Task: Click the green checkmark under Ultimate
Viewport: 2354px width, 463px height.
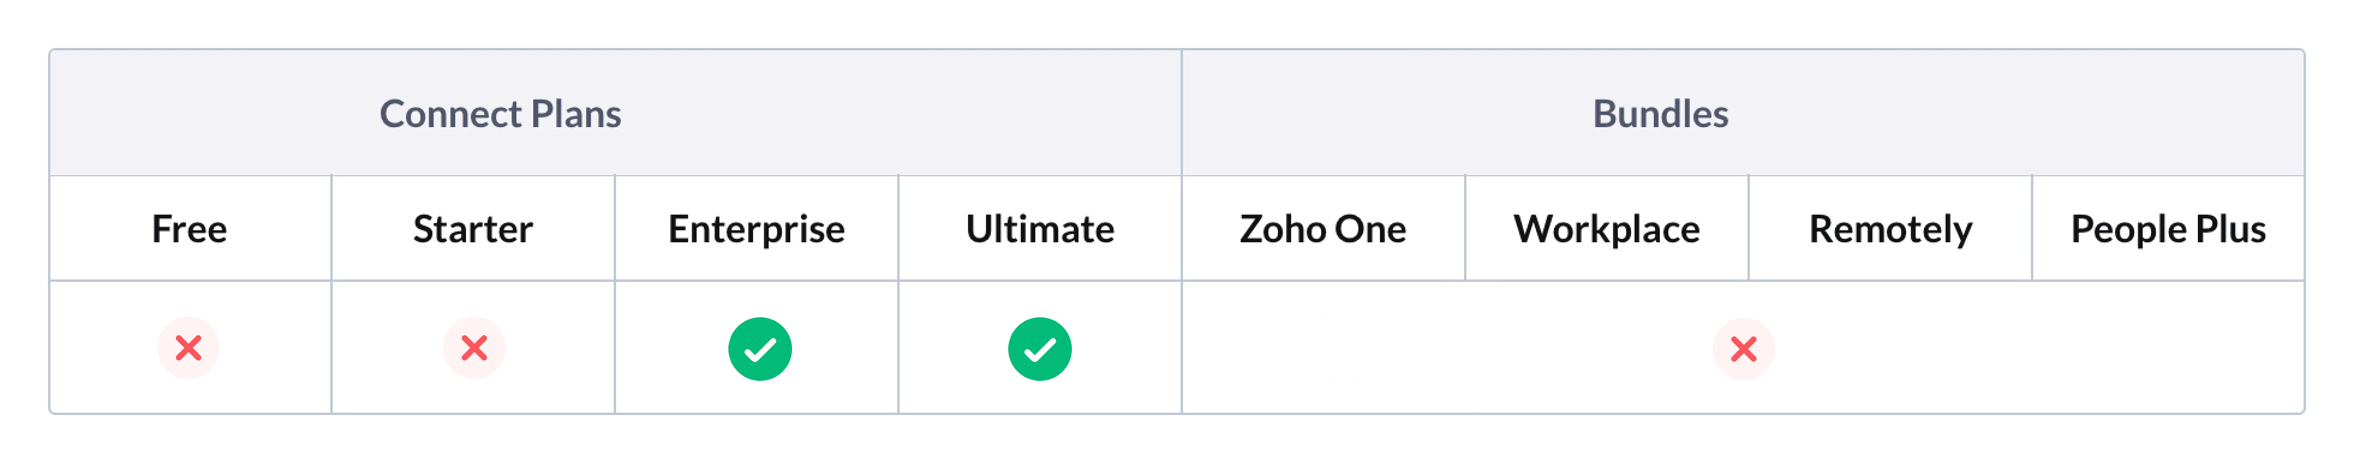Action: point(1039,349)
